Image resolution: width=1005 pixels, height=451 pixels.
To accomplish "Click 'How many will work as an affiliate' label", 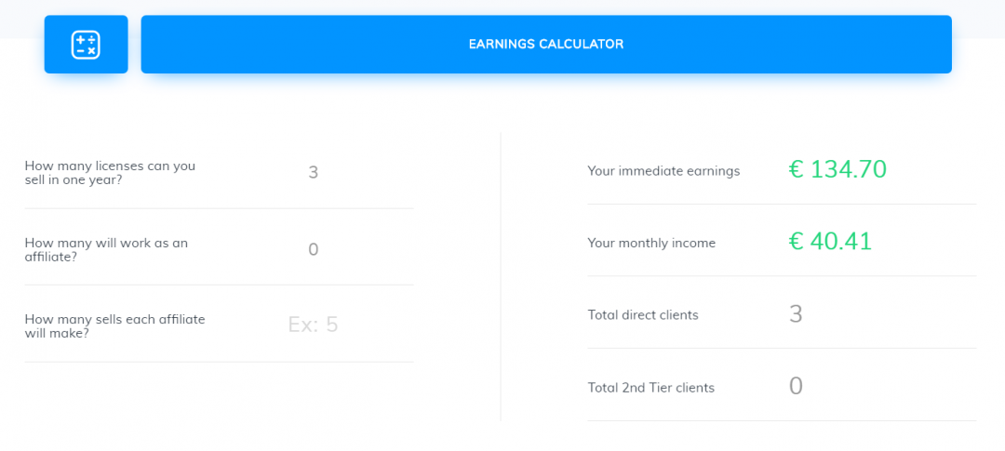I will (106, 249).
